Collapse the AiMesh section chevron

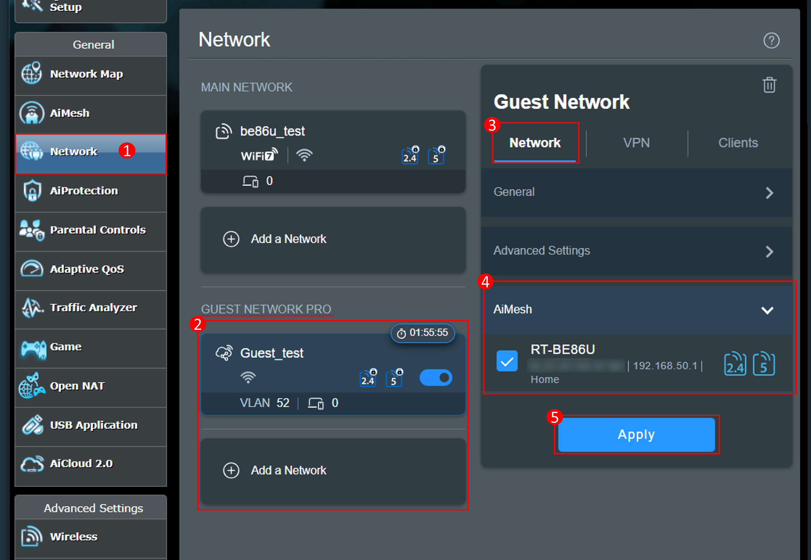point(767,310)
